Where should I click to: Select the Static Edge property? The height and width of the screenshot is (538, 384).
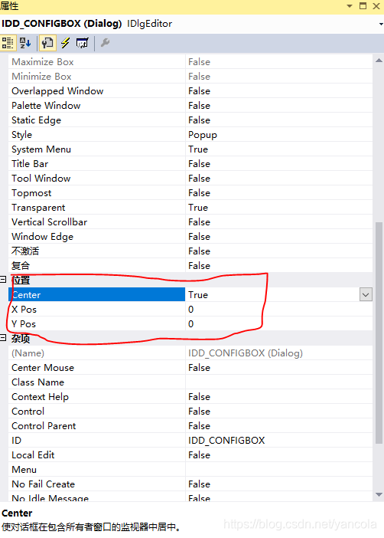tap(96, 120)
